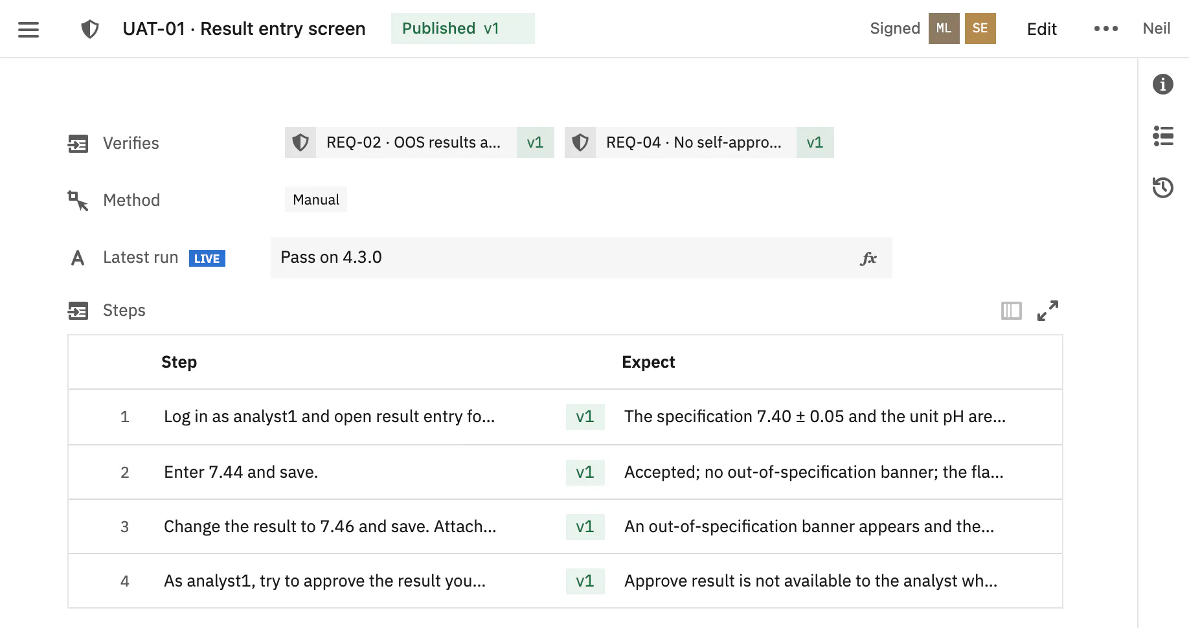This screenshot has height=628, width=1189.
Task: Open the Published v1 version dropdown
Action: click(463, 28)
